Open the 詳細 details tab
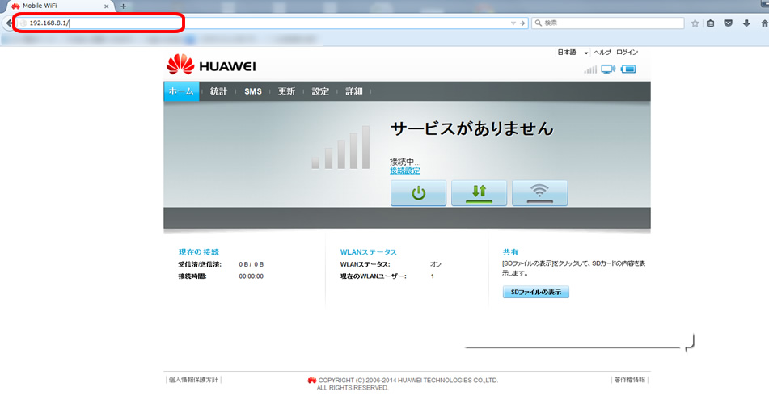The height and width of the screenshot is (417, 769). click(354, 91)
